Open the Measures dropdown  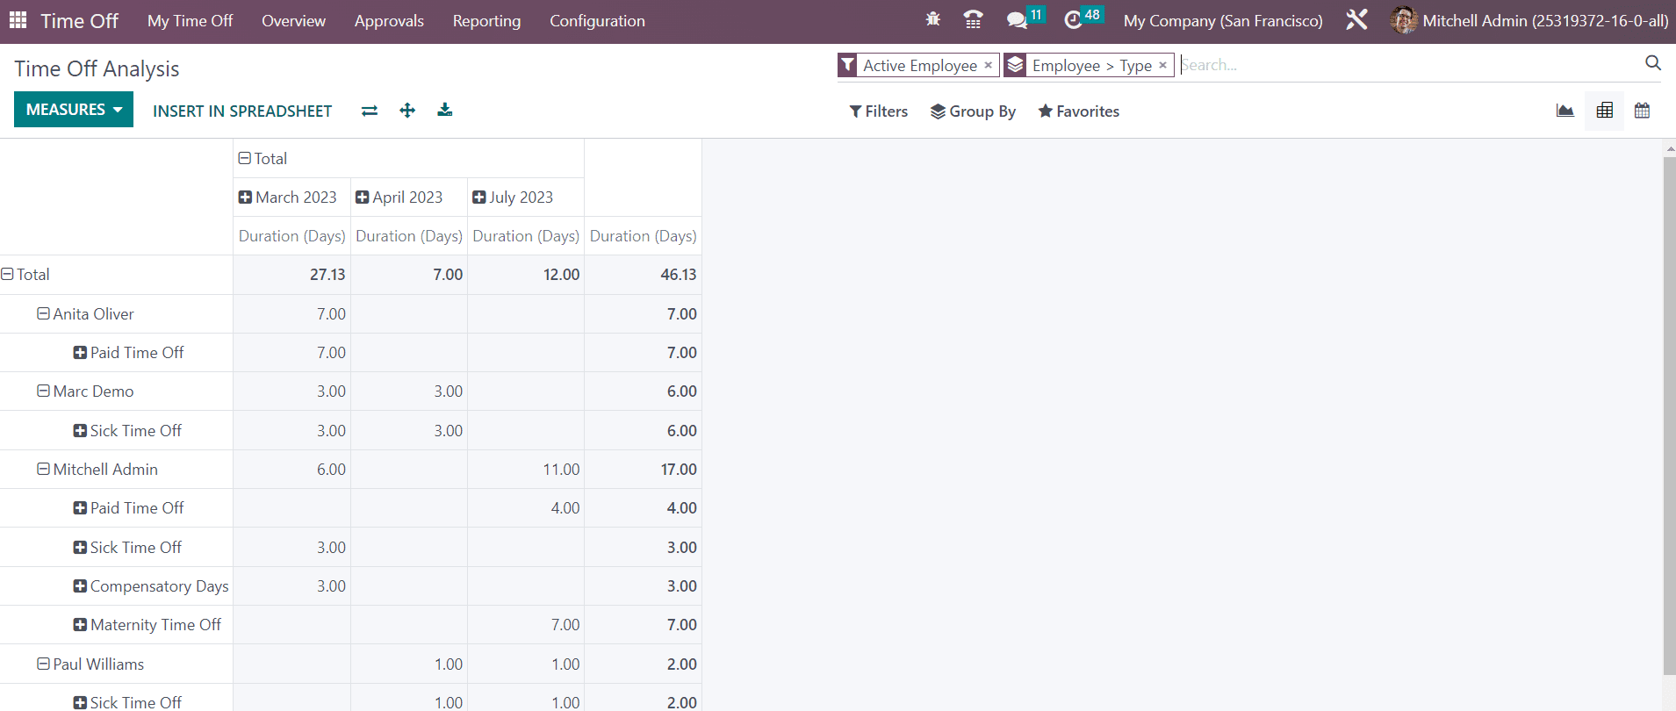click(74, 110)
